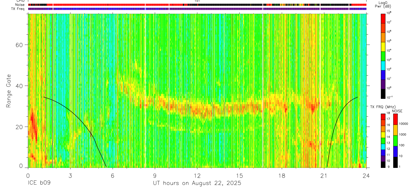Click the 'Noise' strip label at top left

[20, 5]
